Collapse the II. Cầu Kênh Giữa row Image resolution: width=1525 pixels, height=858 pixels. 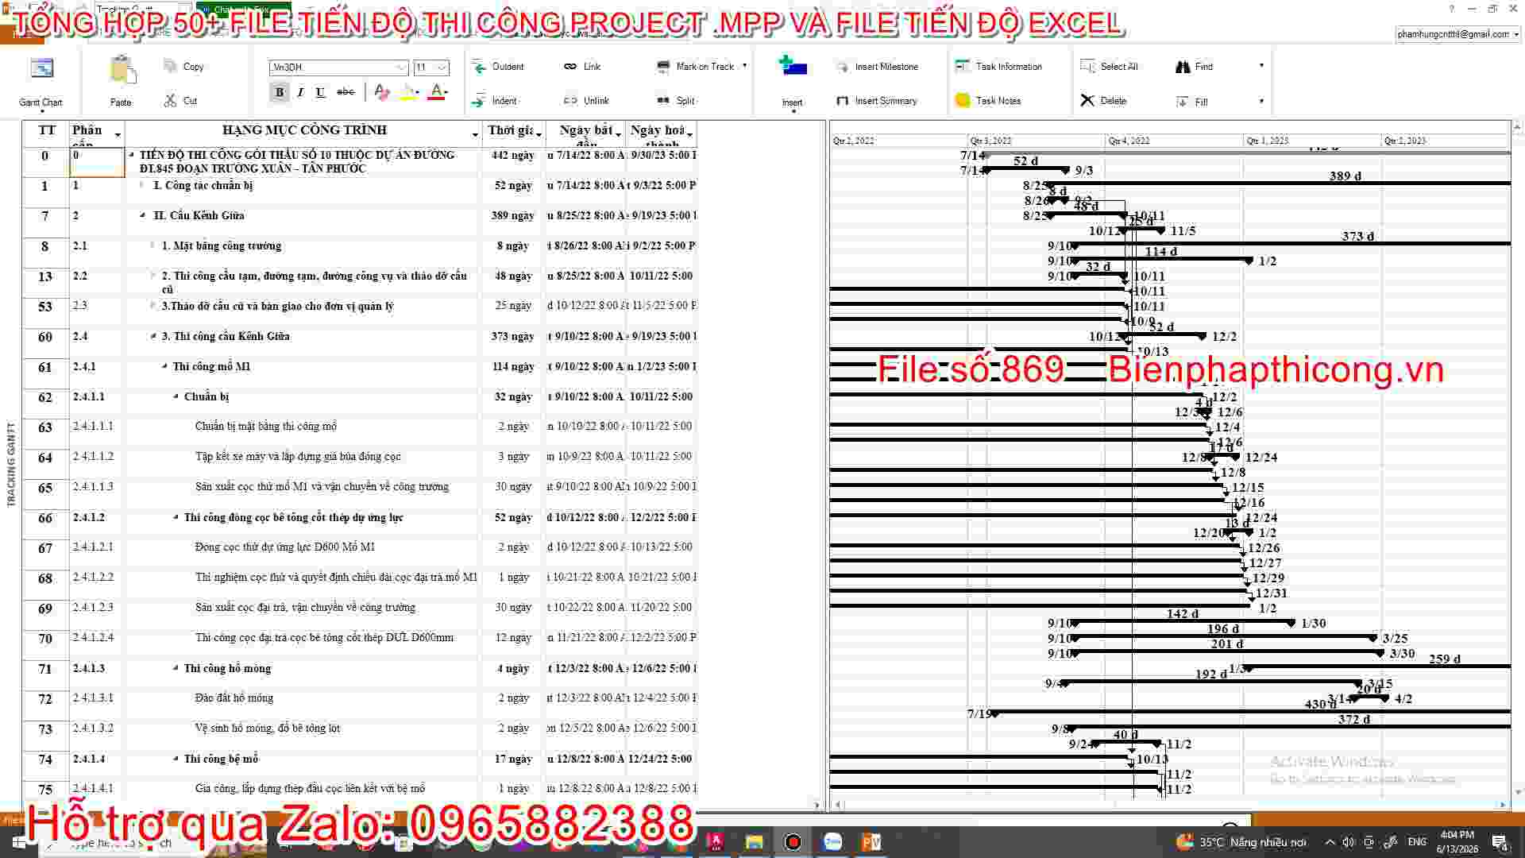142,215
